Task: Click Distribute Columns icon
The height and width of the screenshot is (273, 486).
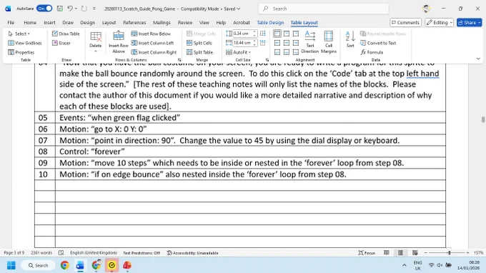Action: [x=263, y=43]
